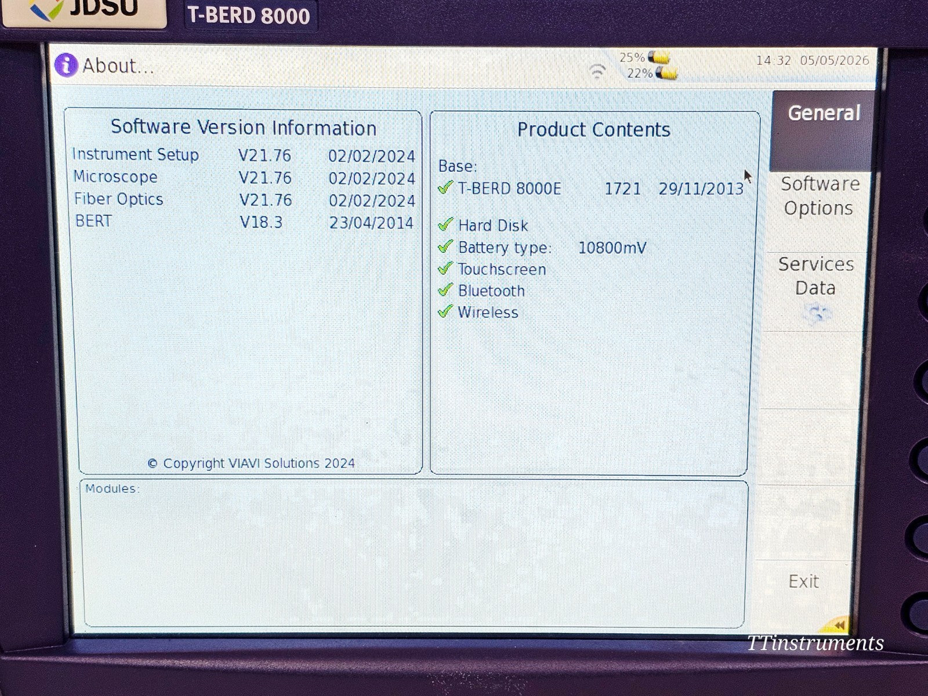Image resolution: width=928 pixels, height=696 pixels.
Task: Click the serial number 1721
Action: [622, 189]
